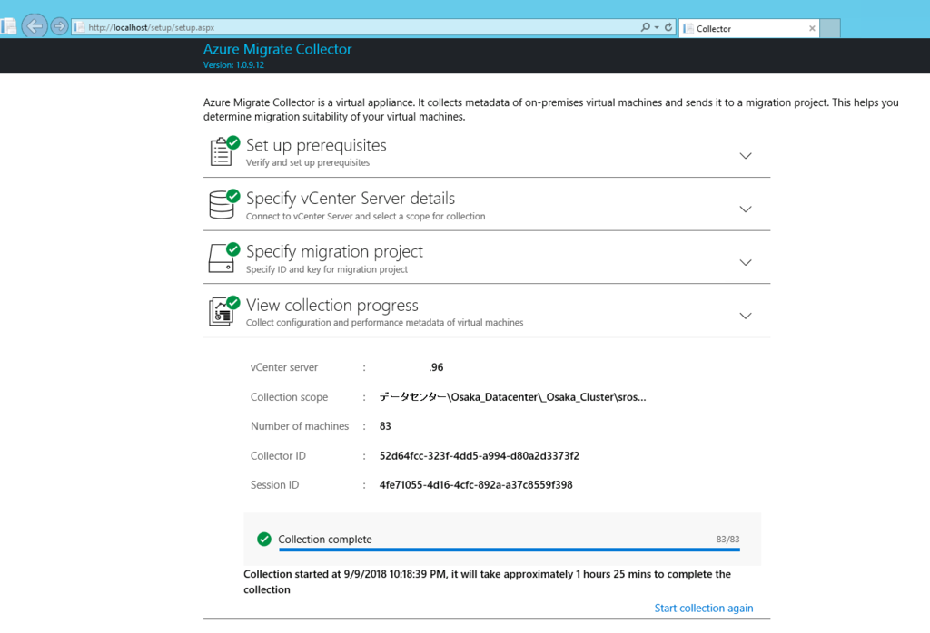
Task: Open the address bar dropdown arrow
Action: (657, 27)
